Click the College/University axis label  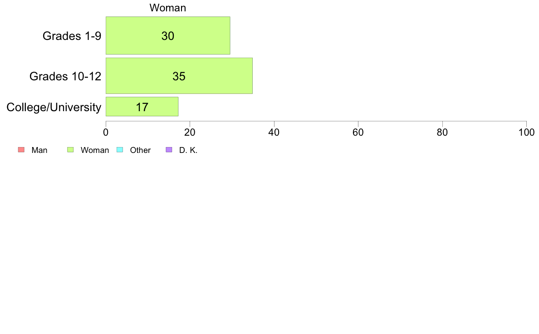click(x=54, y=107)
